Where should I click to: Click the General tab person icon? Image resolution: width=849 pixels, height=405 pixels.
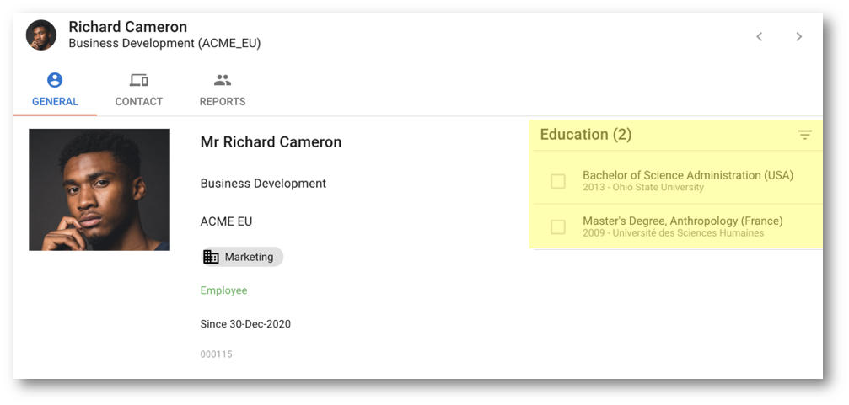coord(55,80)
